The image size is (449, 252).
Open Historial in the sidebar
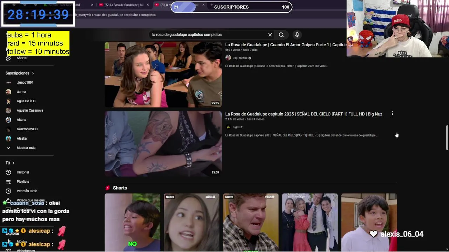coord(23,172)
